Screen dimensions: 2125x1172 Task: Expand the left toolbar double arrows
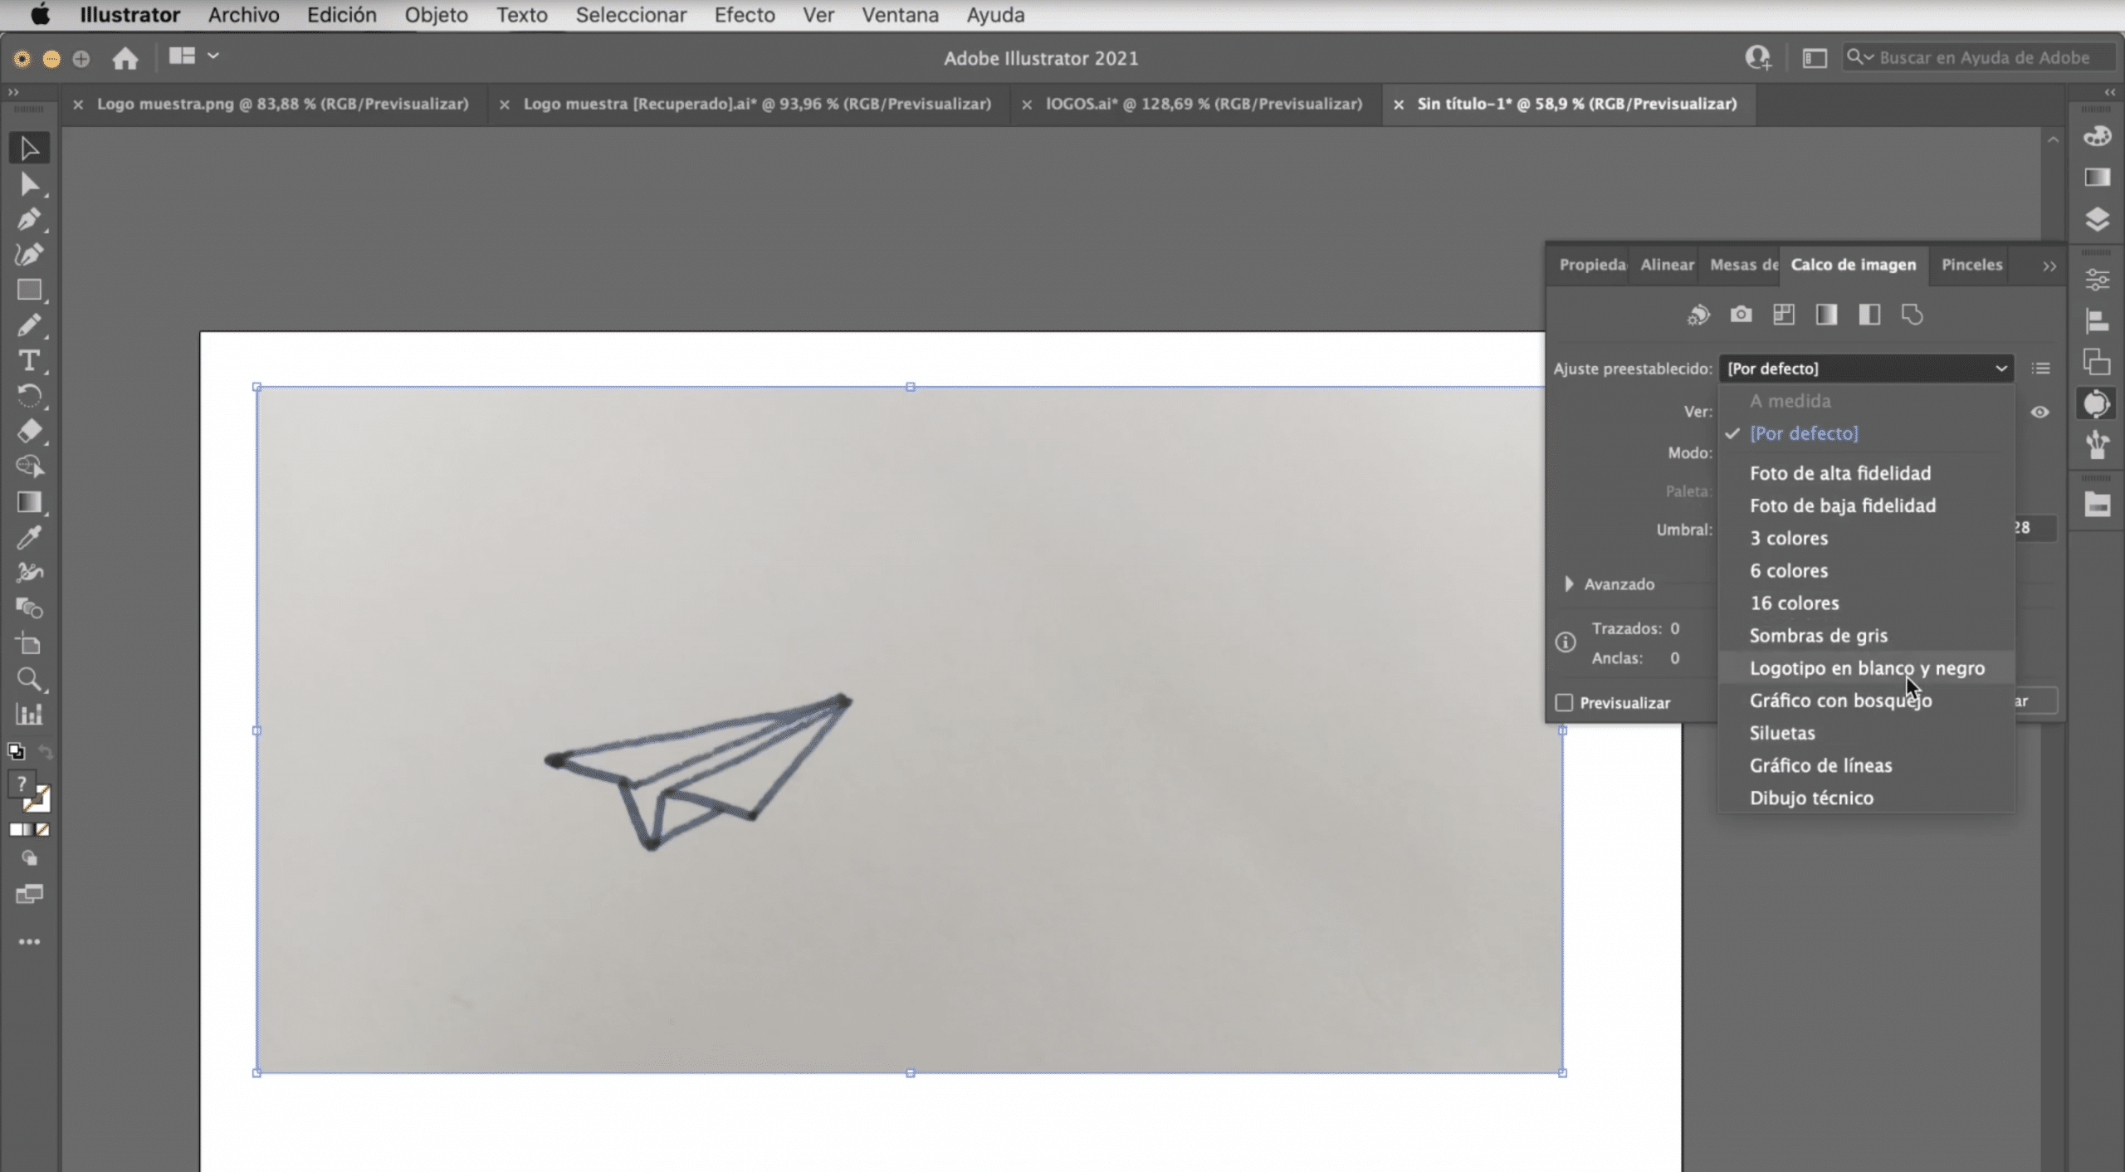click(13, 91)
